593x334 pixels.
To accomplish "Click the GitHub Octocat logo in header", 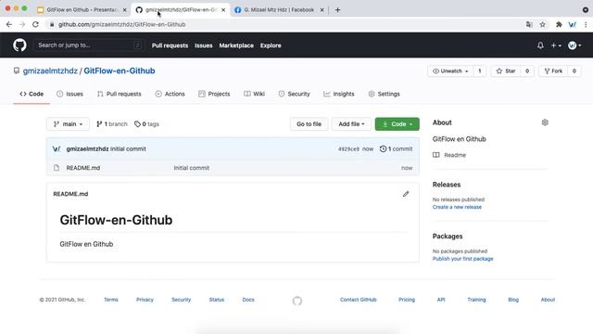I will 19,45.
